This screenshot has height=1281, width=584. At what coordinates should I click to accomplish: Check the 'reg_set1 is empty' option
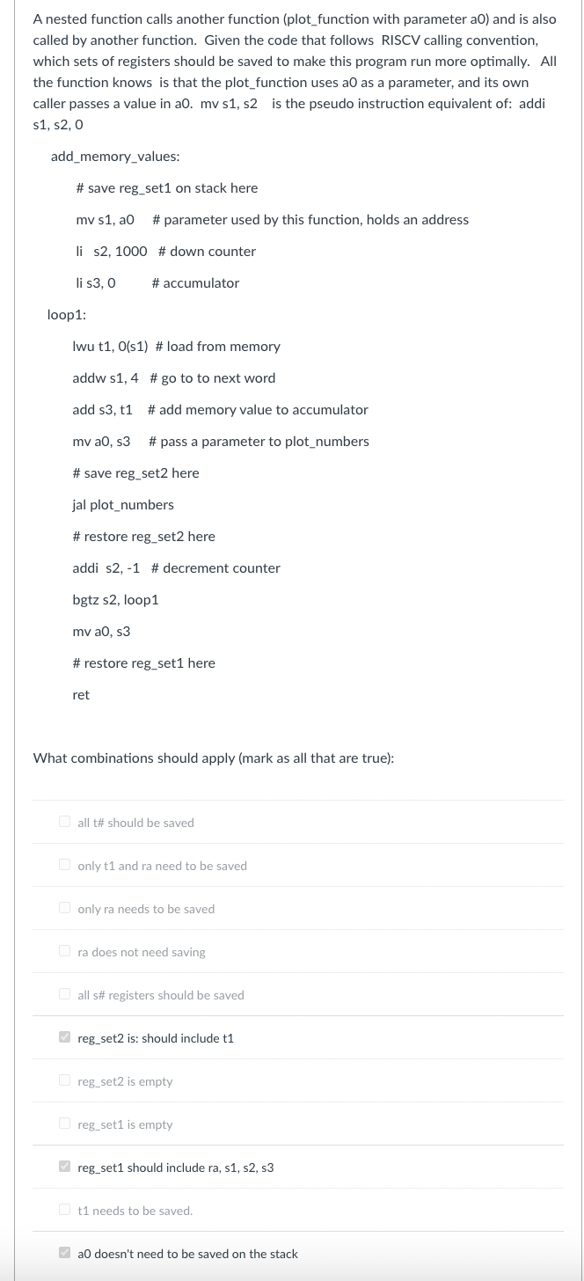point(65,1124)
